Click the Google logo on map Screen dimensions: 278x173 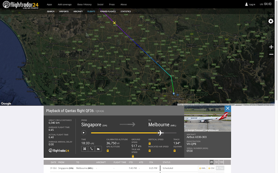pos(6,104)
